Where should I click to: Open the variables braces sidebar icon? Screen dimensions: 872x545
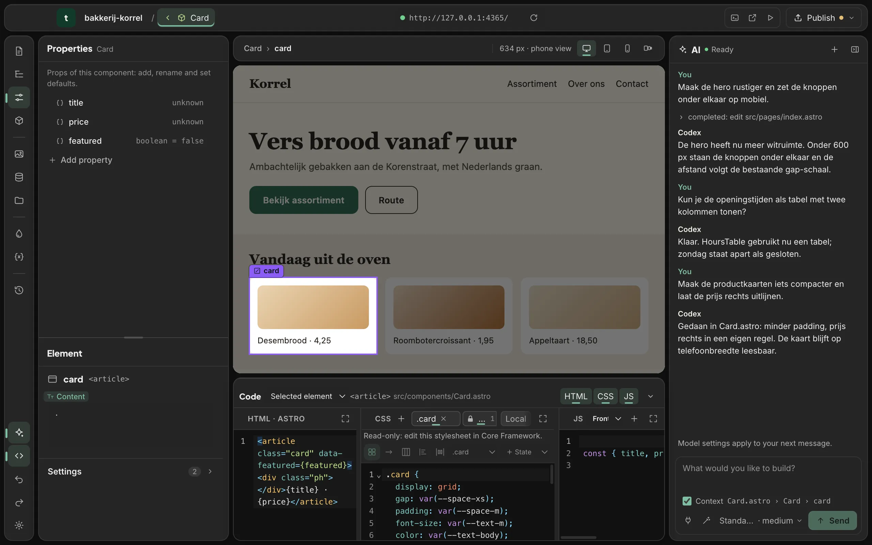(x=19, y=256)
